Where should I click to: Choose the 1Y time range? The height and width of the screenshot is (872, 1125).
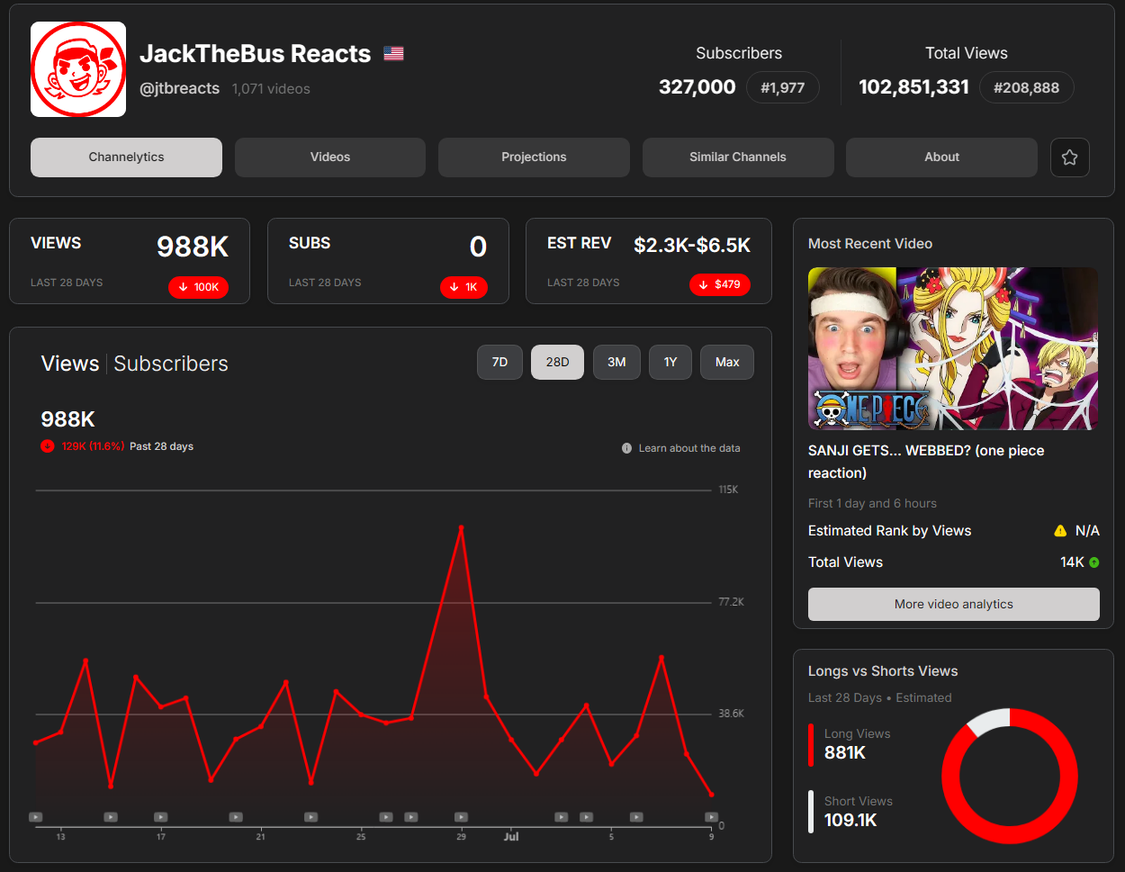click(x=670, y=362)
